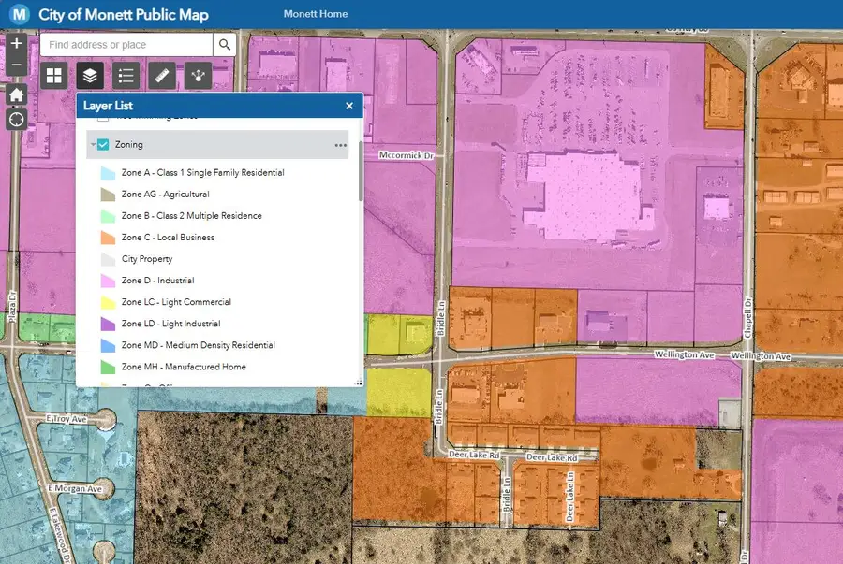This screenshot has height=564, width=843.
Task: Click the search magnifier button
Action: click(224, 45)
